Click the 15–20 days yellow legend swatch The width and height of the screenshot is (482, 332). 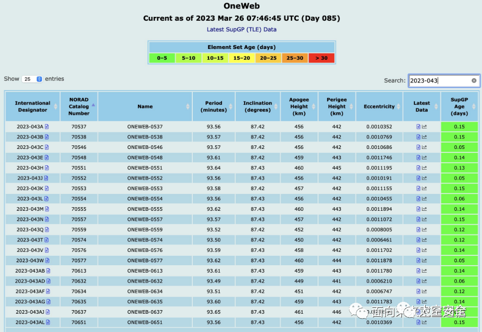pyautogui.click(x=242, y=58)
